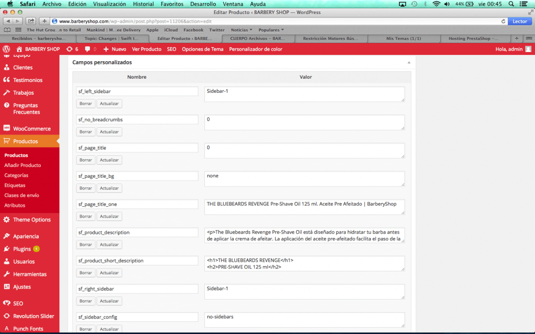Click the WooCommerce icon in sidebar
The width and height of the screenshot is (535, 334).
click(6, 128)
